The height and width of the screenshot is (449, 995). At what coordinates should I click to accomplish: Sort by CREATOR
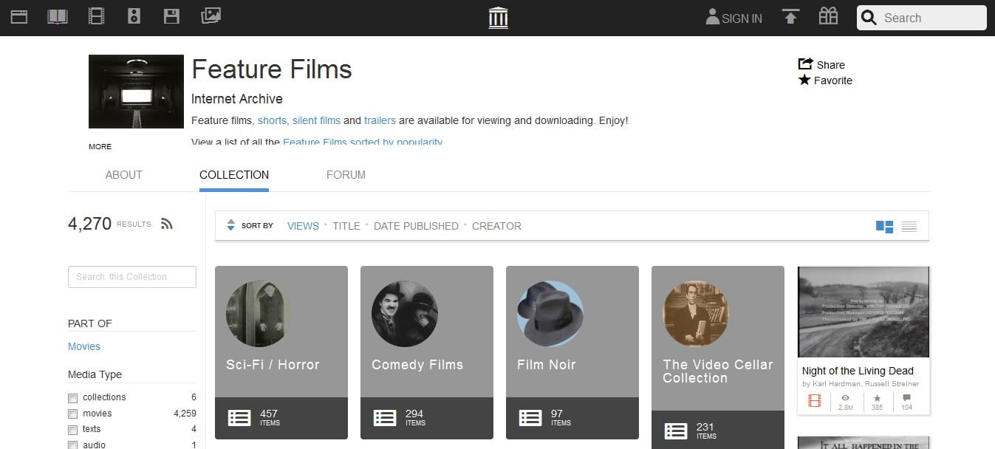[x=496, y=226]
